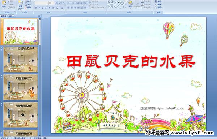Select the oval shape in shapes gallery
The width and height of the screenshot is (217, 139).
[x=123, y=1]
